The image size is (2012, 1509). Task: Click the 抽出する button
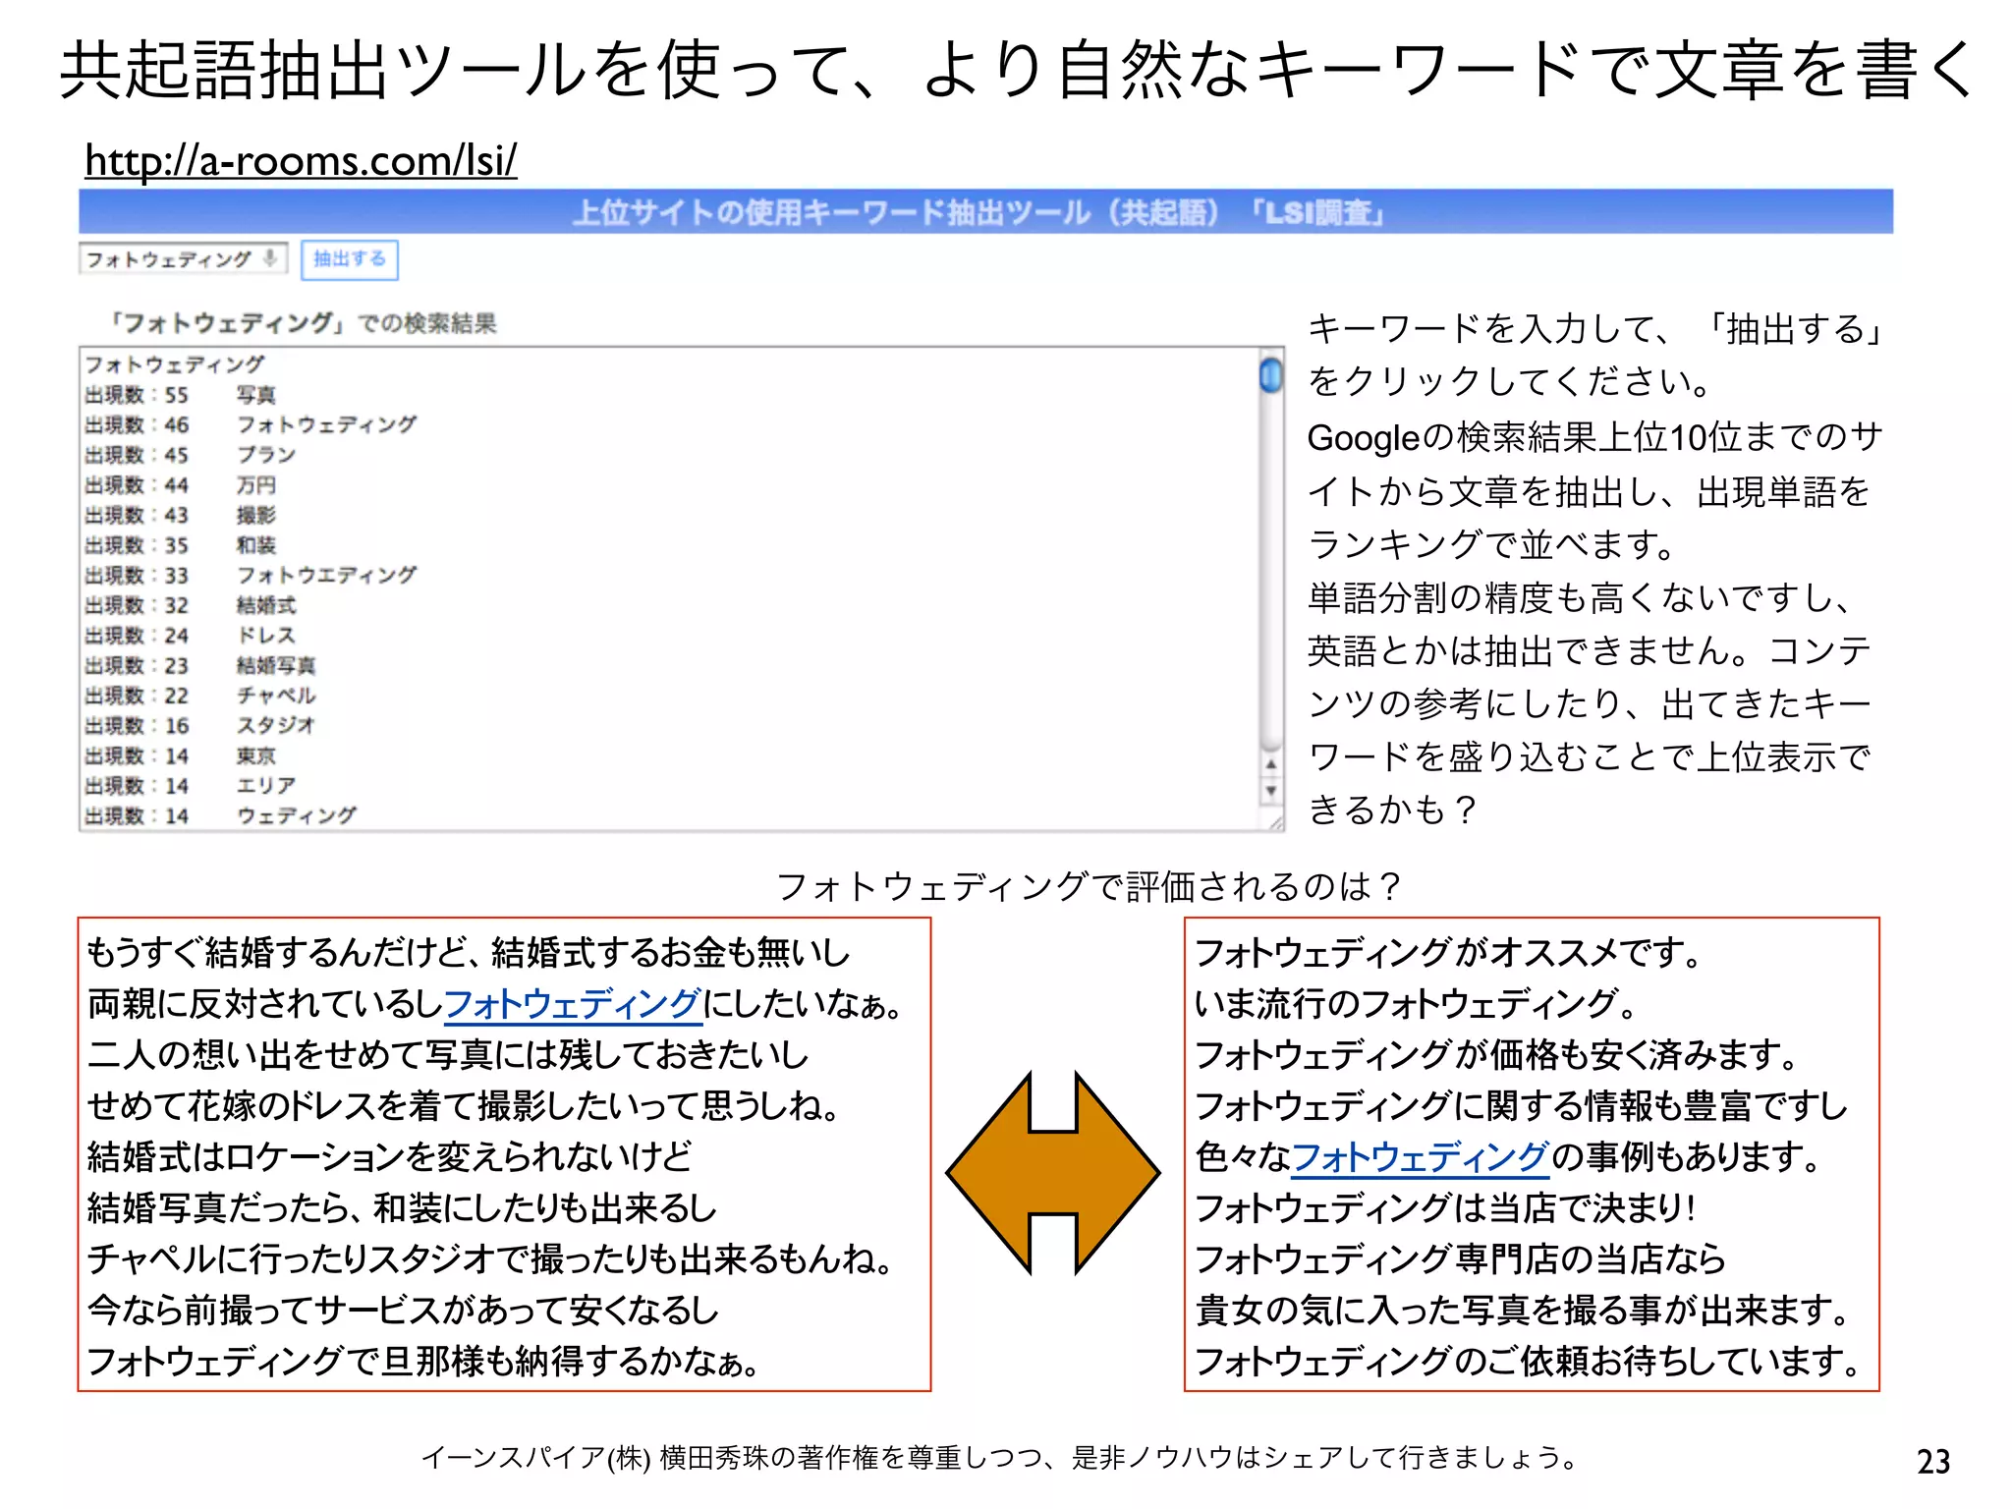tap(349, 259)
